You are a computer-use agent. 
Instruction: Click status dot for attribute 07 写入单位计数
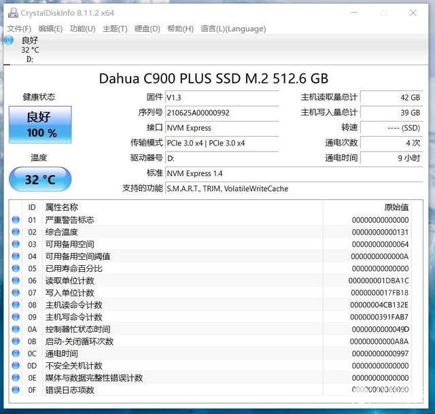[x=16, y=293]
